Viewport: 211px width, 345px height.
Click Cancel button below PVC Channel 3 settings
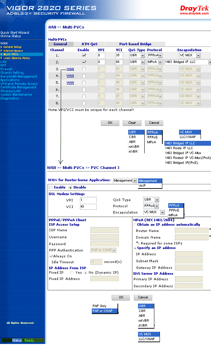(143, 297)
